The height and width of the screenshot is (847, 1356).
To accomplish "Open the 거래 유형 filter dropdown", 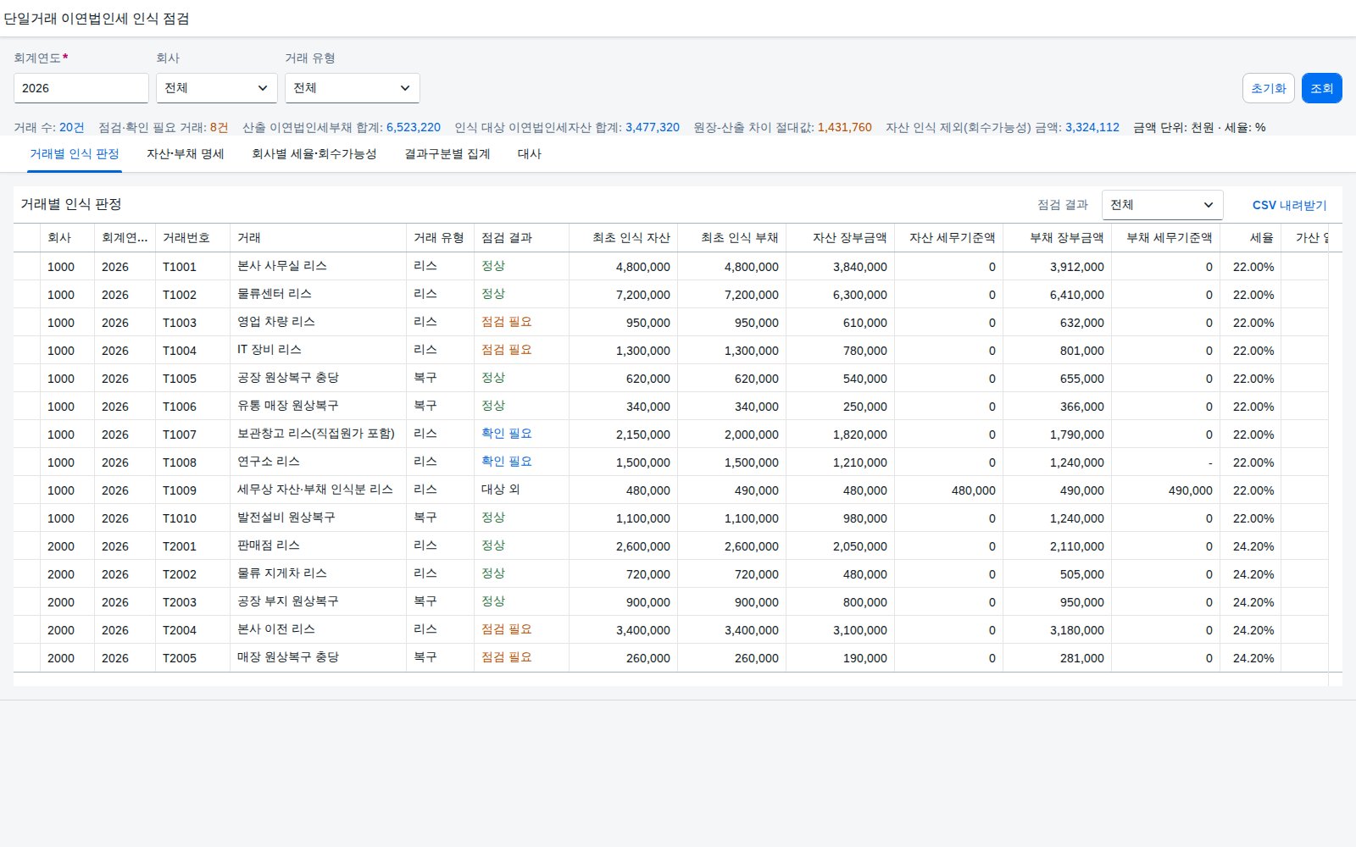I will [353, 88].
